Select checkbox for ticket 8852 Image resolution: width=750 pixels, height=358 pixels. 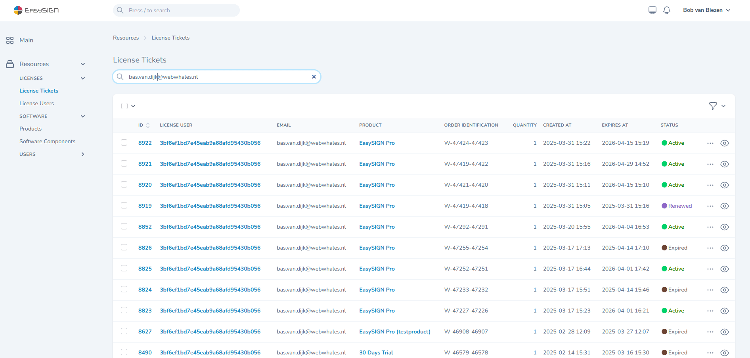[x=124, y=226]
